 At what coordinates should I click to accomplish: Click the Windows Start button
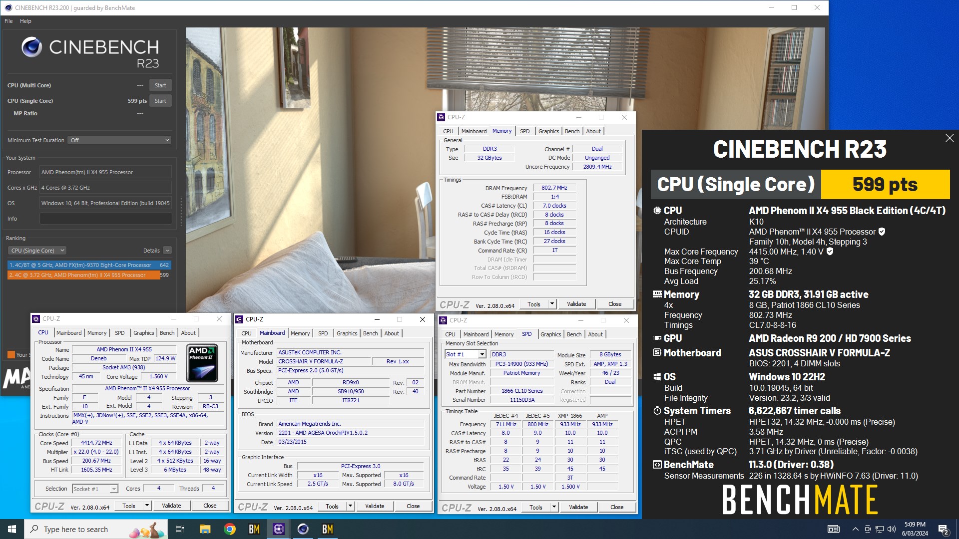pyautogui.click(x=12, y=529)
